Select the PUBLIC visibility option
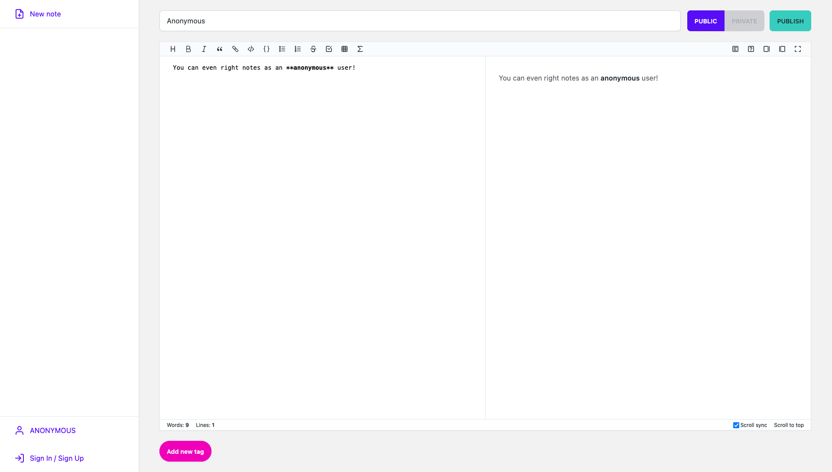The width and height of the screenshot is (832, 472). [x=705, y=21]
